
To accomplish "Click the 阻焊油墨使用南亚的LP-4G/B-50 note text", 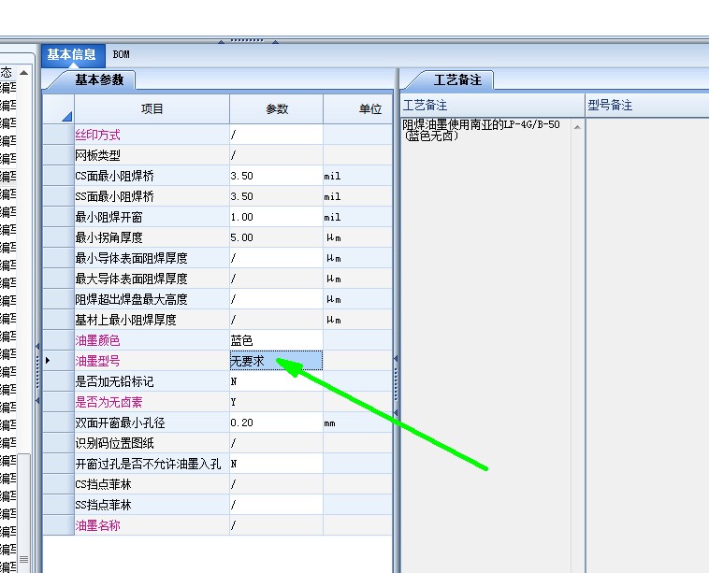I will click(x=481, y=130).
